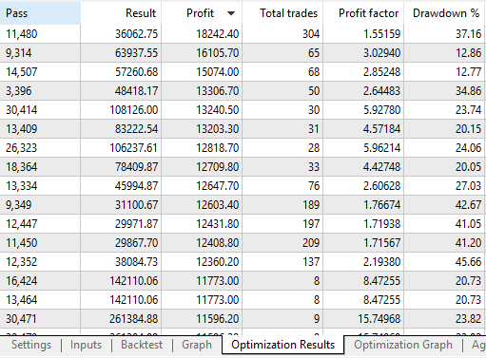Select pass 18,364 row

click(x=243, y=167)
